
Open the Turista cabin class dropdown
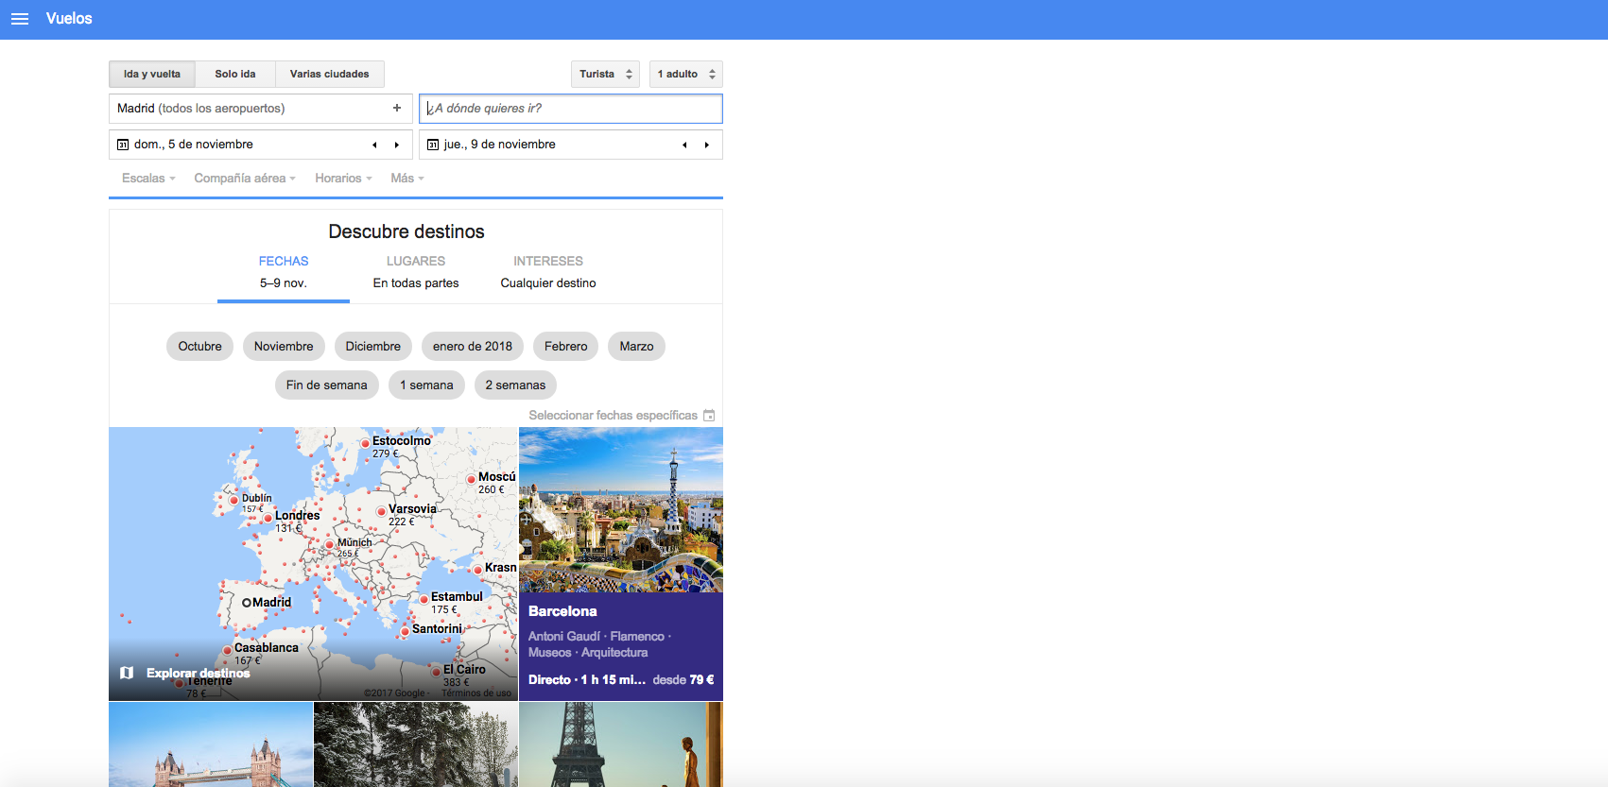606,74
